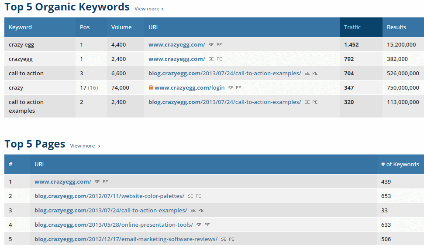Click SE icon in call to action examples row
This screenshot has height=245, width=424.
tap(307, 102)
